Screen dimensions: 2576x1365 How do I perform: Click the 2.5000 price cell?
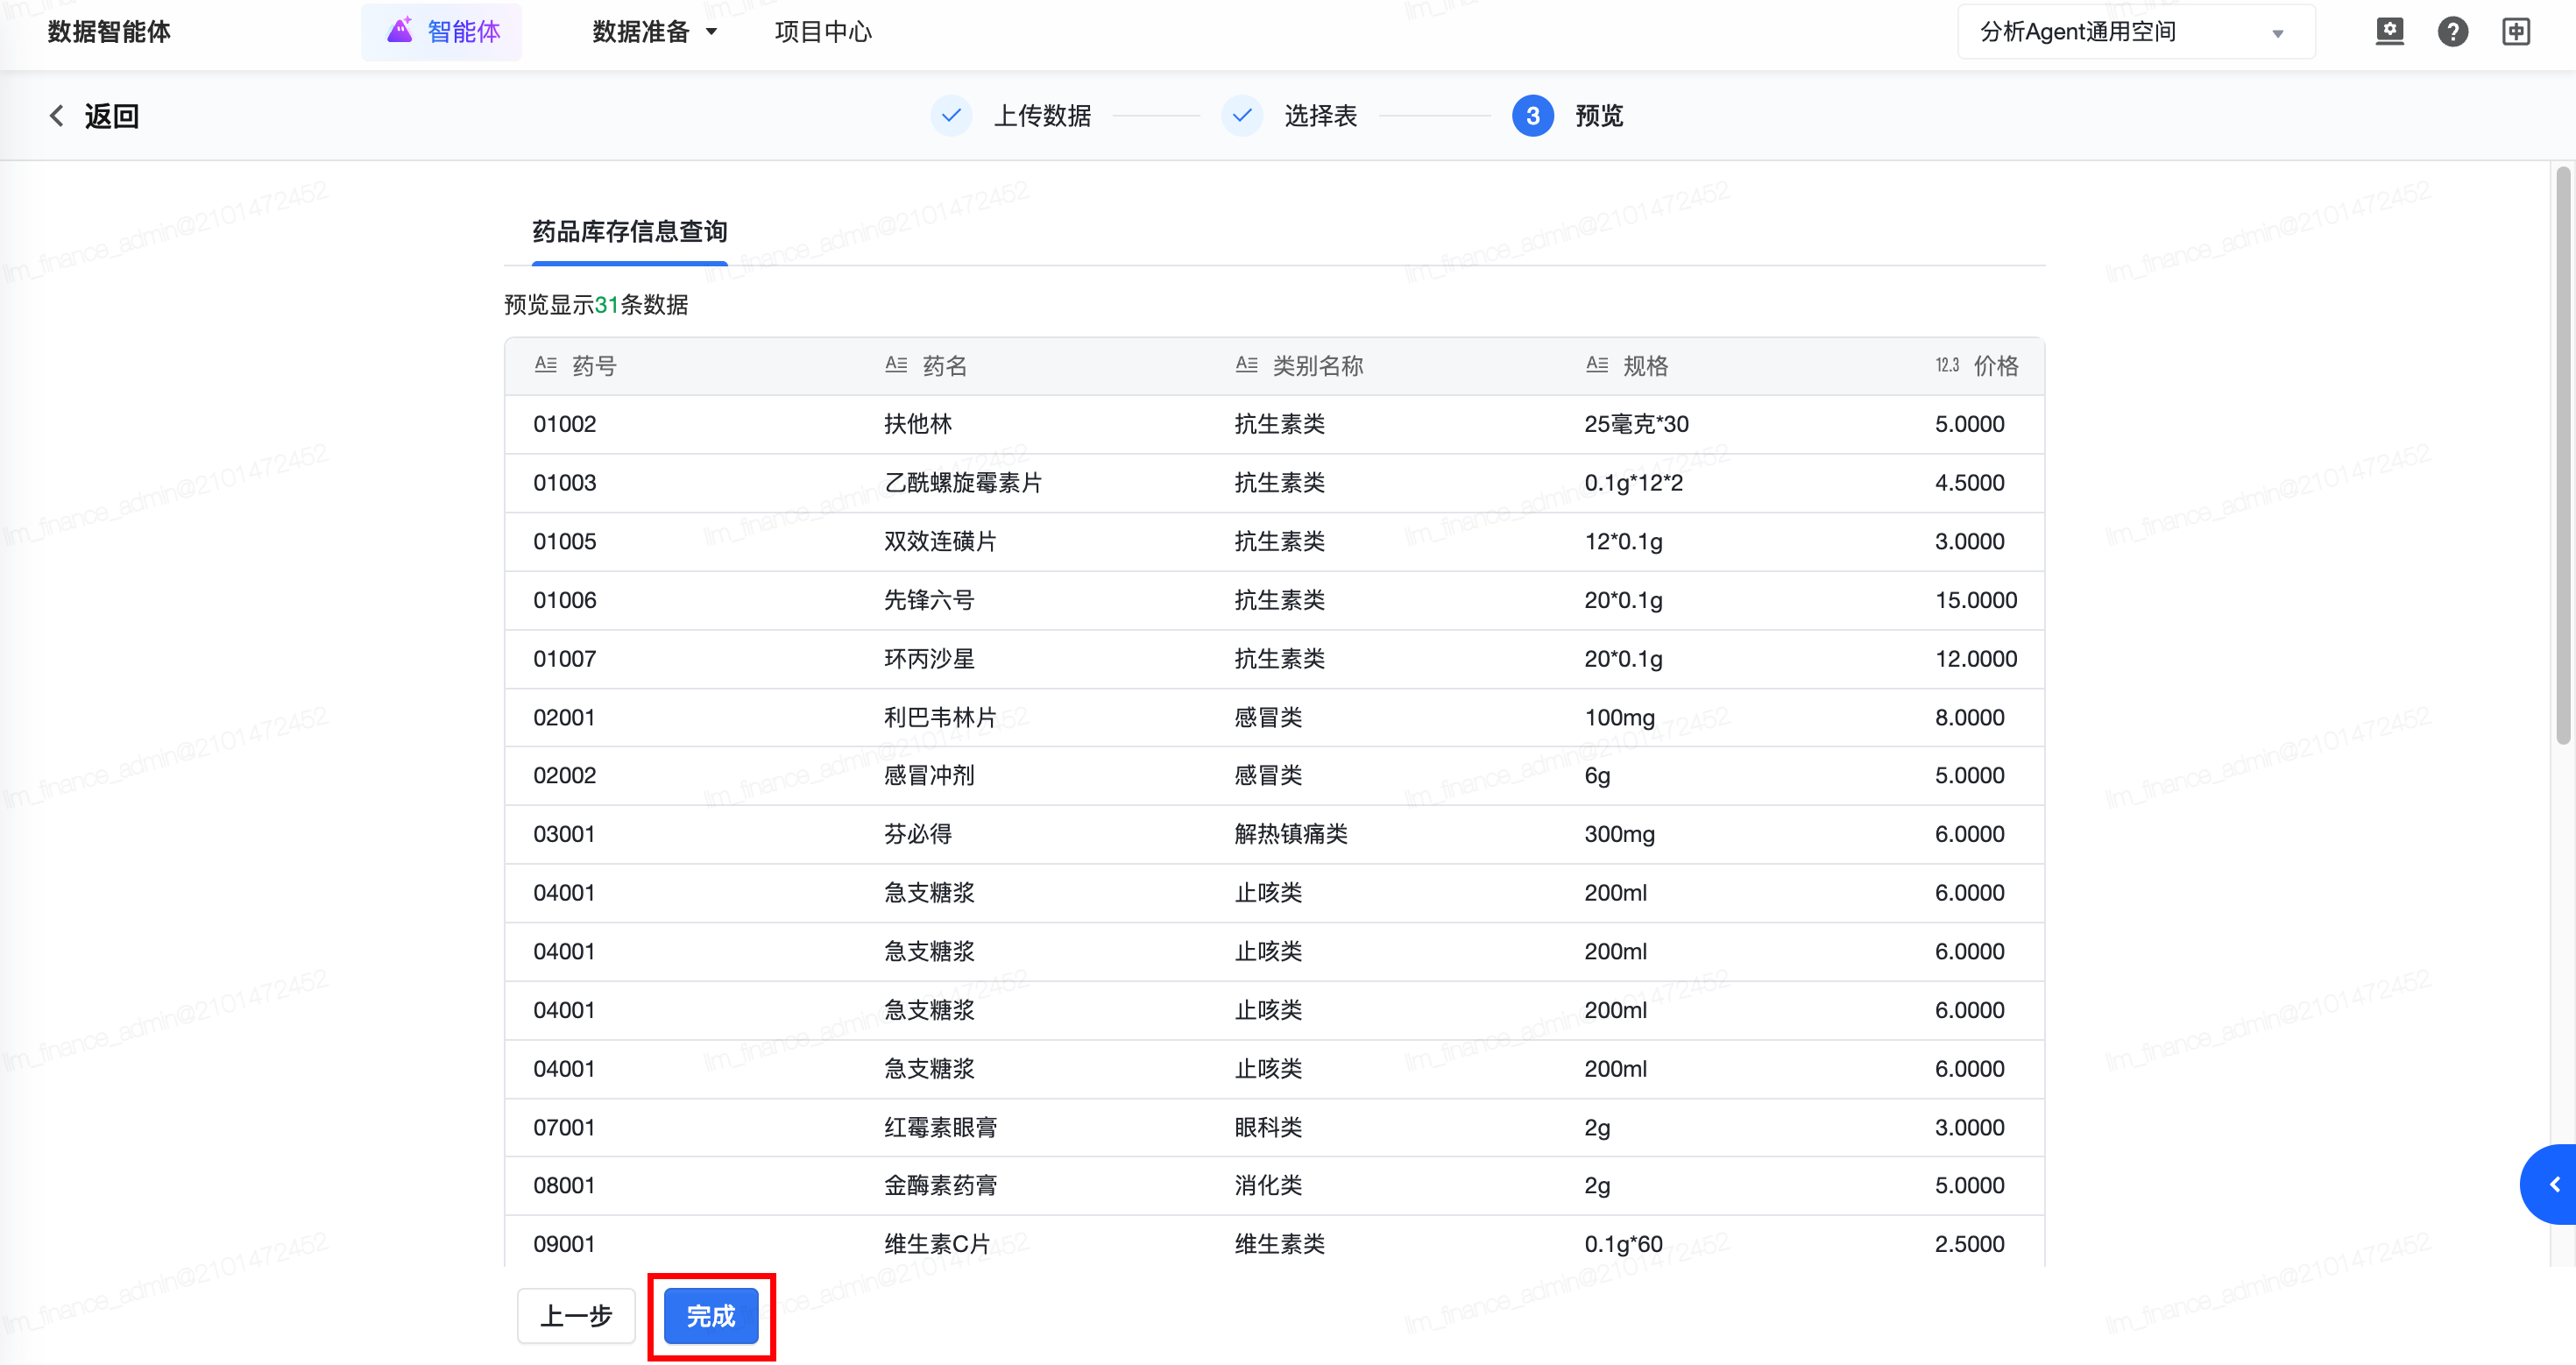pyautogui.click(x=1970, y=1244)
